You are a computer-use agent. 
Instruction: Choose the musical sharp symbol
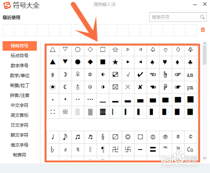pos(65,150)
